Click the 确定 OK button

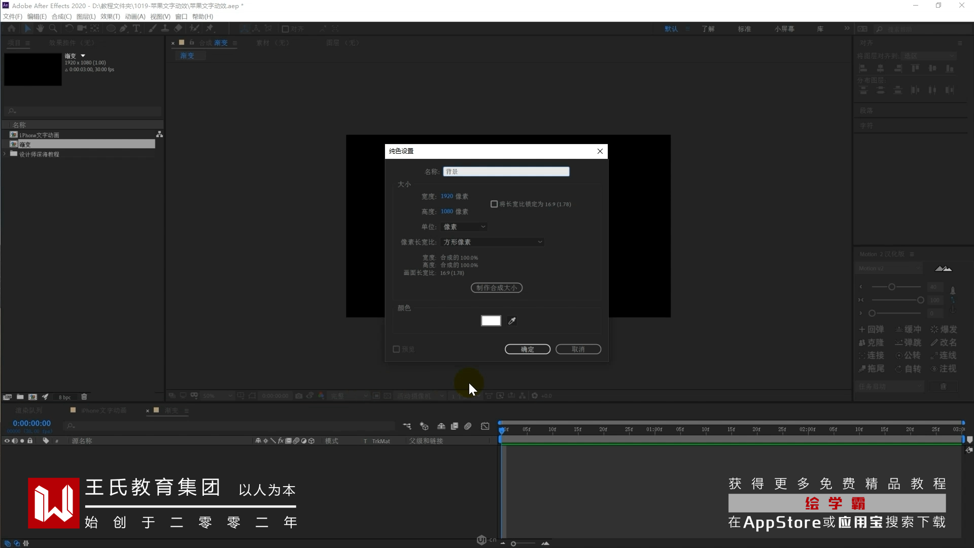[x=527, y=349]
